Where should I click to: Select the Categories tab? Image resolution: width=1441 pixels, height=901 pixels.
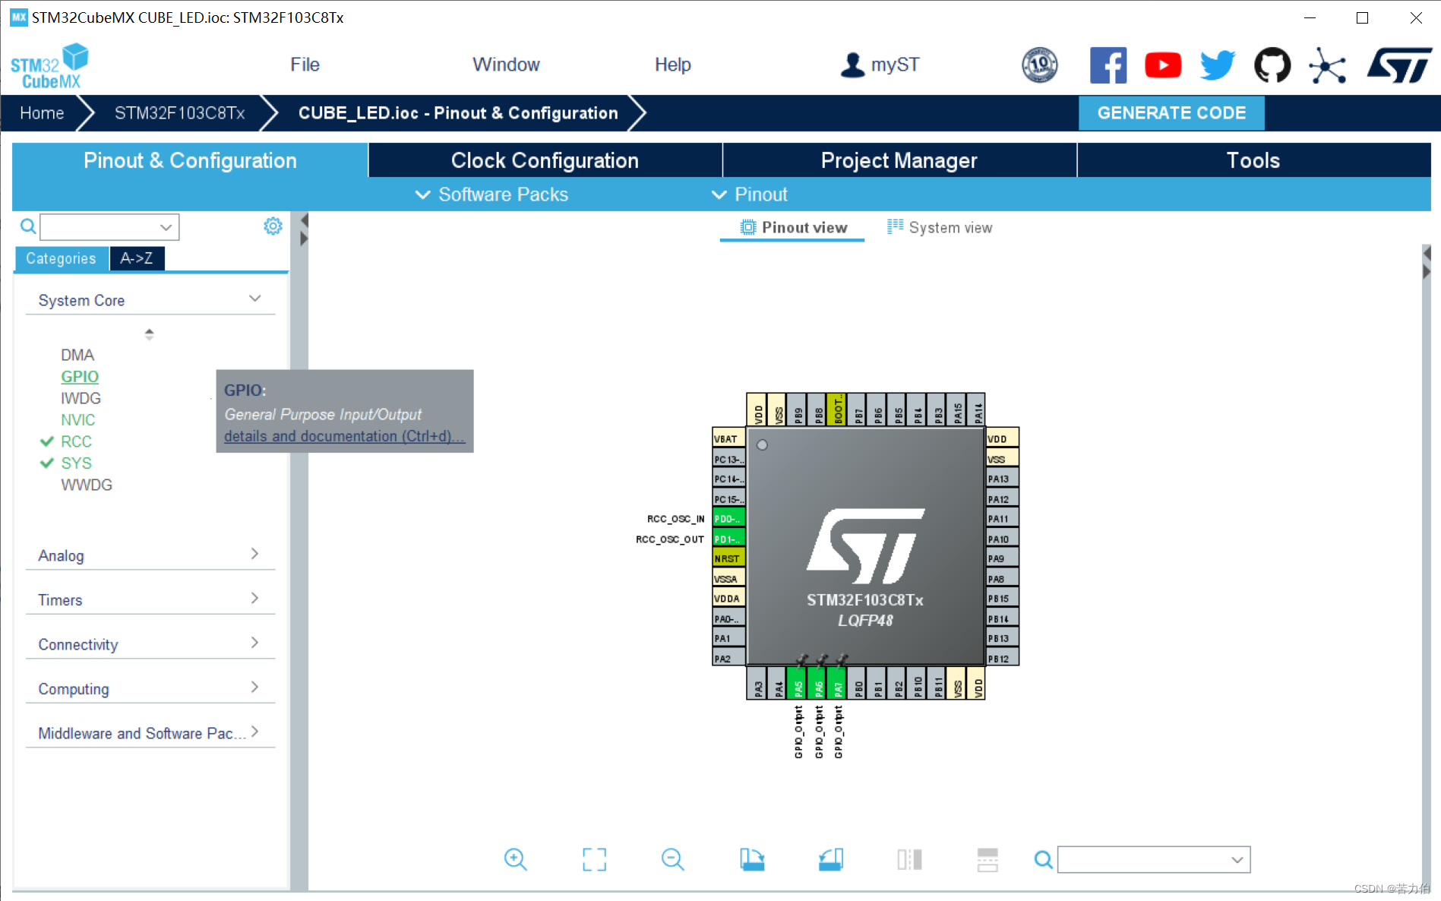click(62, 258)
